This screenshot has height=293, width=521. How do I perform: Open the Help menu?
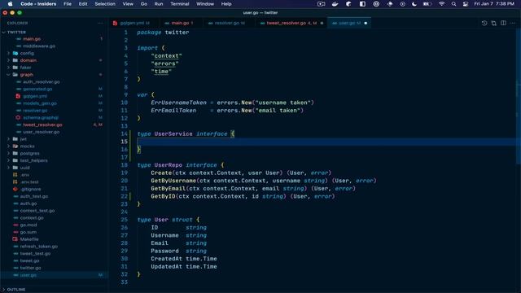pyautogui.click(x=226, y=4)
